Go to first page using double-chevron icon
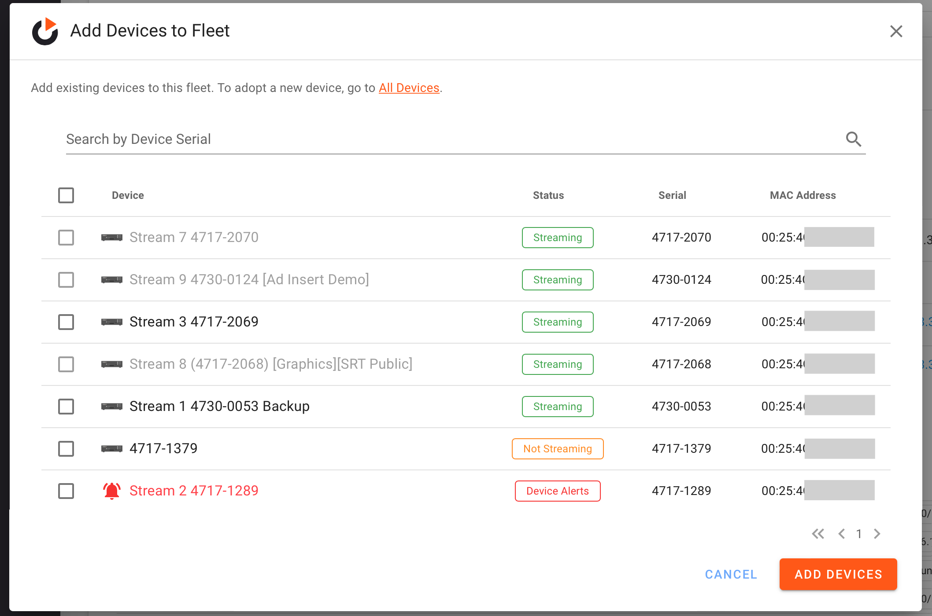 pos(818,534)
